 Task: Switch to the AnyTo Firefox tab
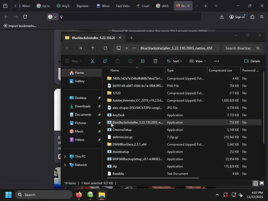[64, 6]
